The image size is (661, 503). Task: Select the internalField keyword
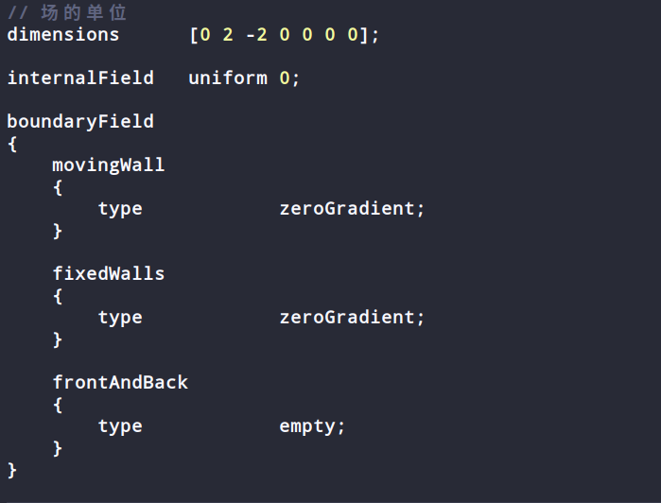coord(80,78)
